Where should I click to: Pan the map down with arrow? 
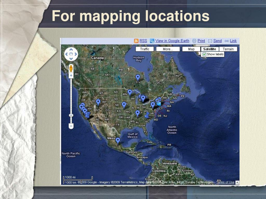click(71, 59)
